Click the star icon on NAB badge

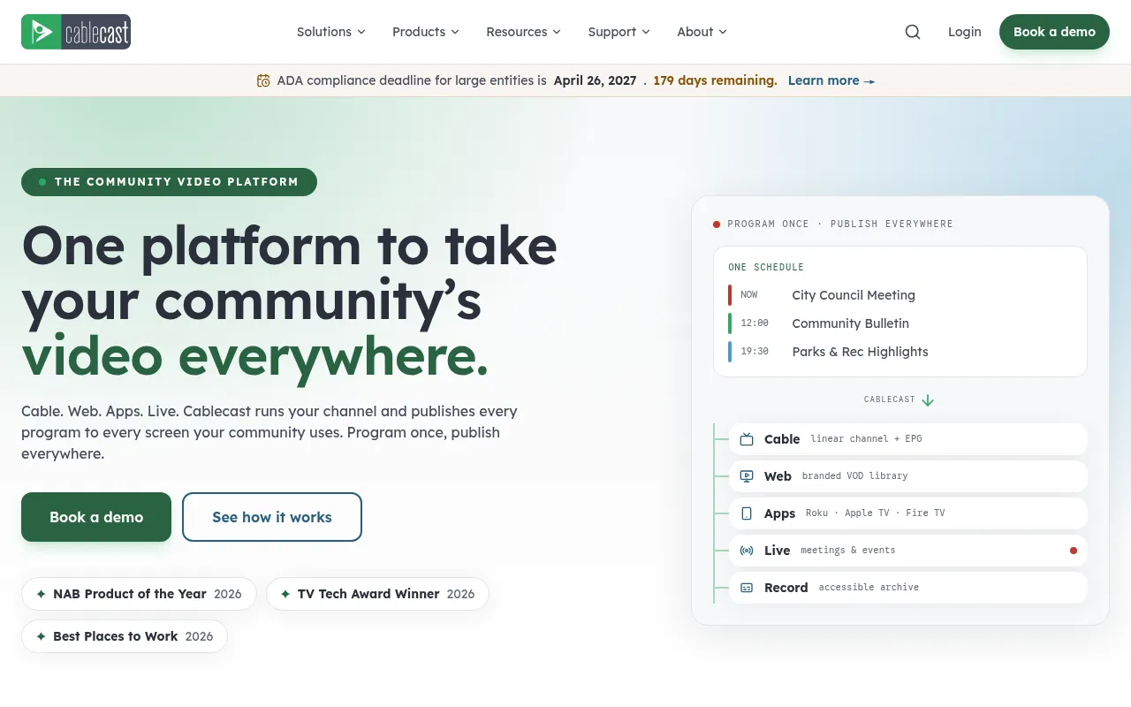pyautogui.click(x=41, y=594)
